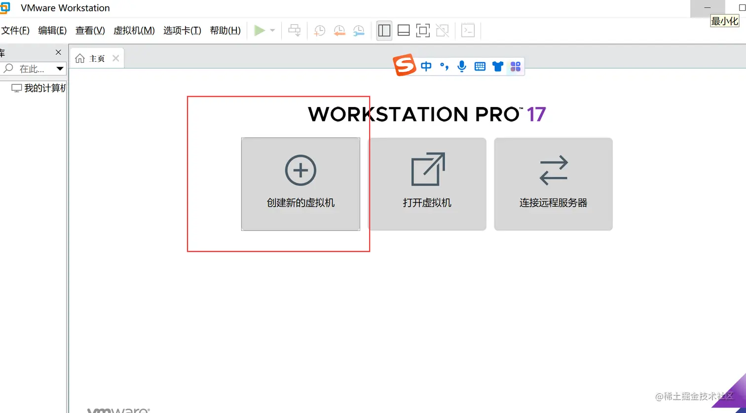Viewport: 746px width, 413px height.
Task: Open the 编辑(E) menu
Action: (52, 31)
